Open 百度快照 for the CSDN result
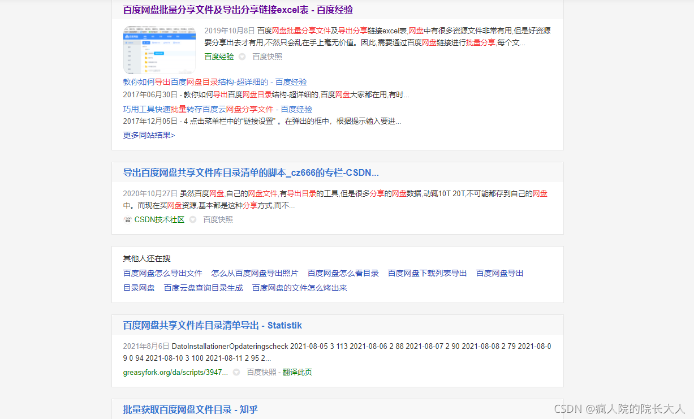Screen dimensions: 694x419 point(218,219)
